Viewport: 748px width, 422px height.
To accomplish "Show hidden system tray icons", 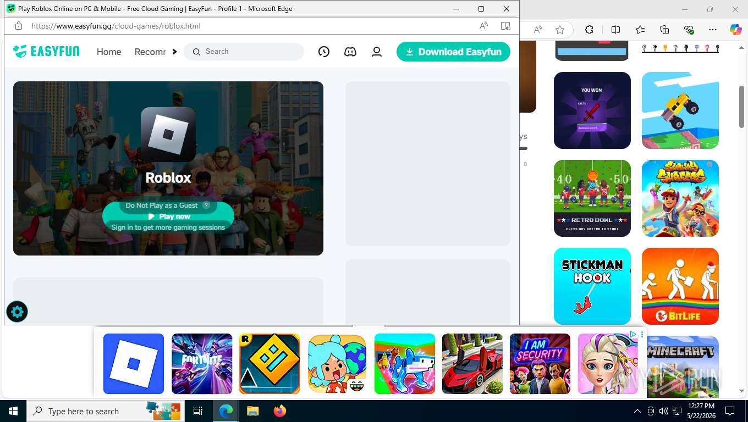I will pyautogui.click(x=637, y=411).
